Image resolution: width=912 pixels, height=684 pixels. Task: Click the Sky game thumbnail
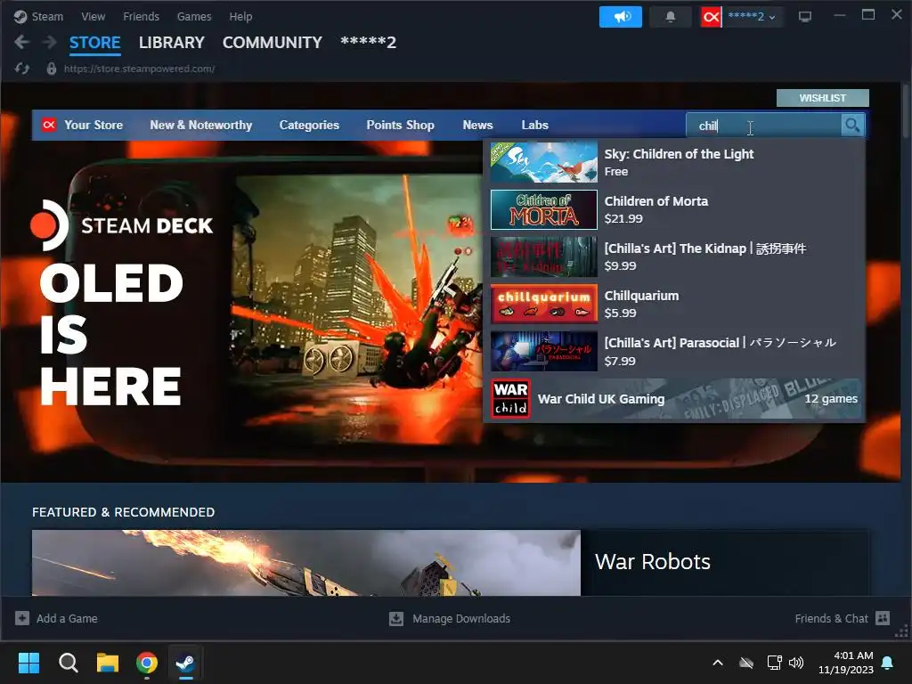pos(544,163)
